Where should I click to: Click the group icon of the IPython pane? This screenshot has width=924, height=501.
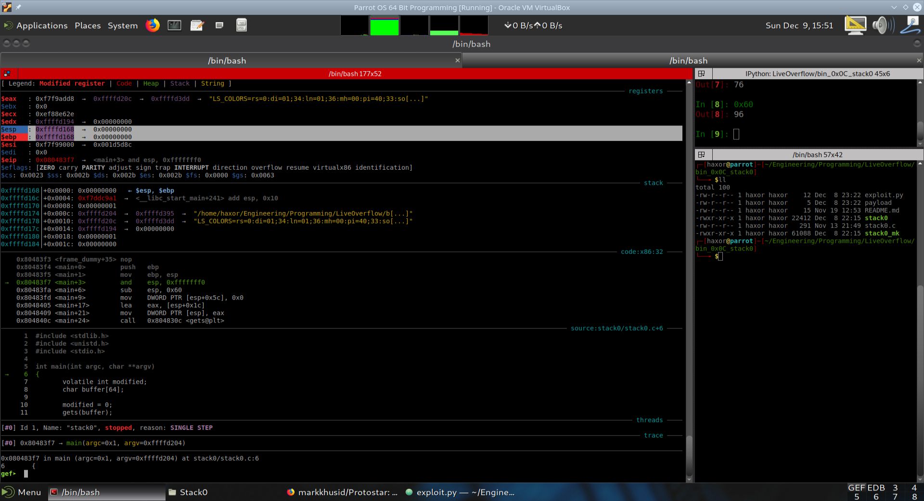[702, 74]
